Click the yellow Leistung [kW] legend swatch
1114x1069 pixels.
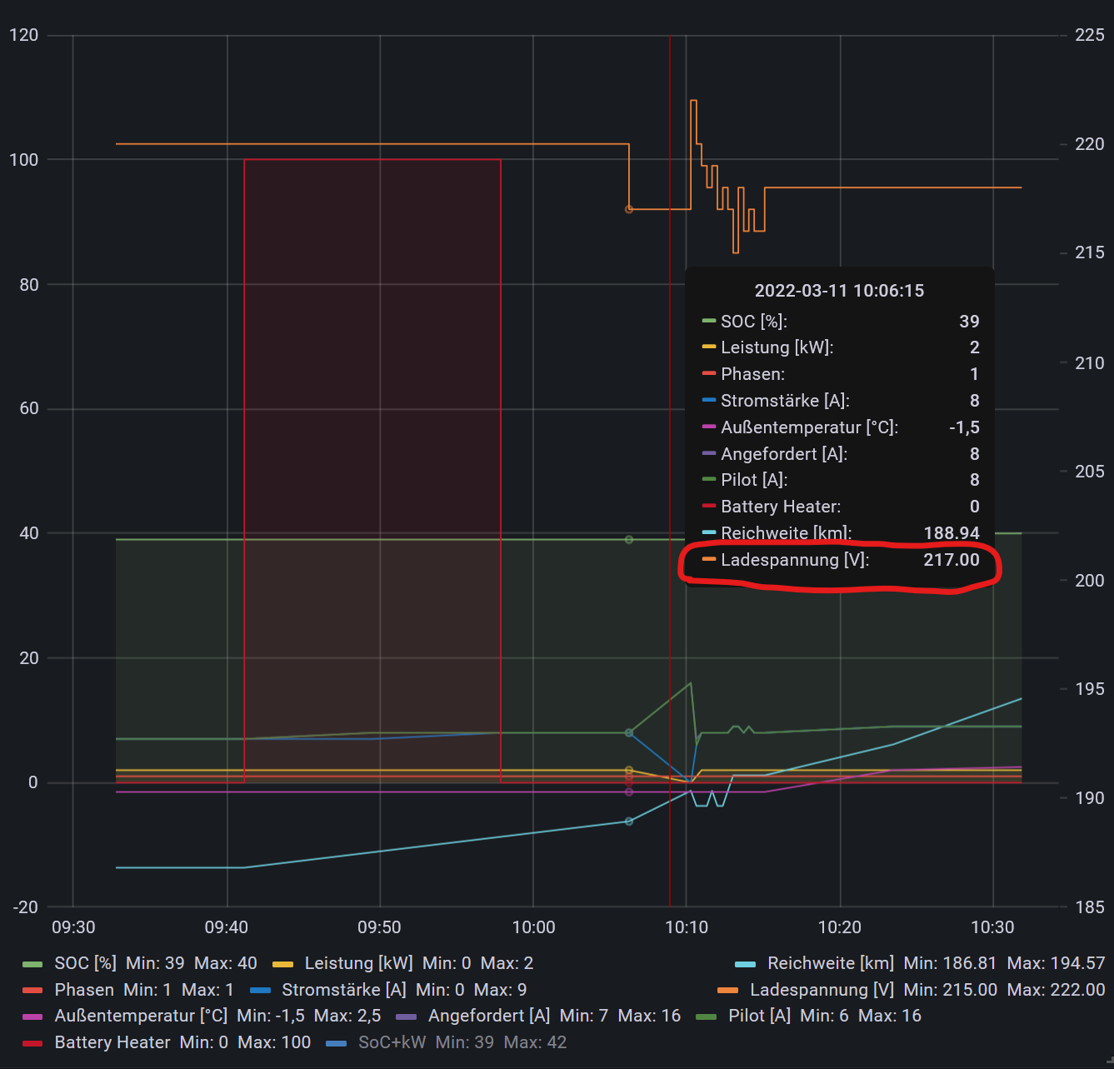(282, 964)
